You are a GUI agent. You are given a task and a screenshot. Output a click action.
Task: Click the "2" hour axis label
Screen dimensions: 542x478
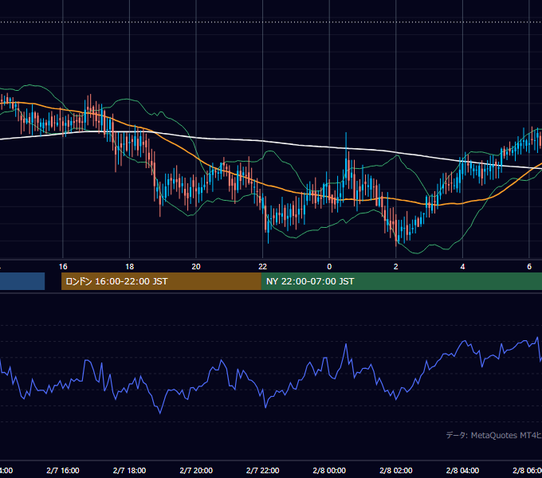(396, 267)
